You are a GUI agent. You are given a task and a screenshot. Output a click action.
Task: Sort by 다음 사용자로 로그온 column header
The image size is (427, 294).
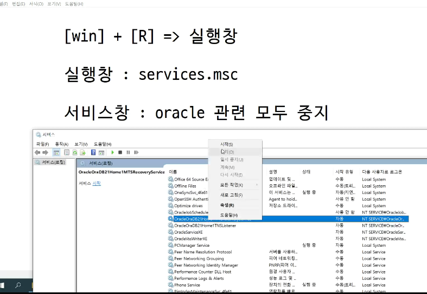pyautogui.click(x=382, y=172)
